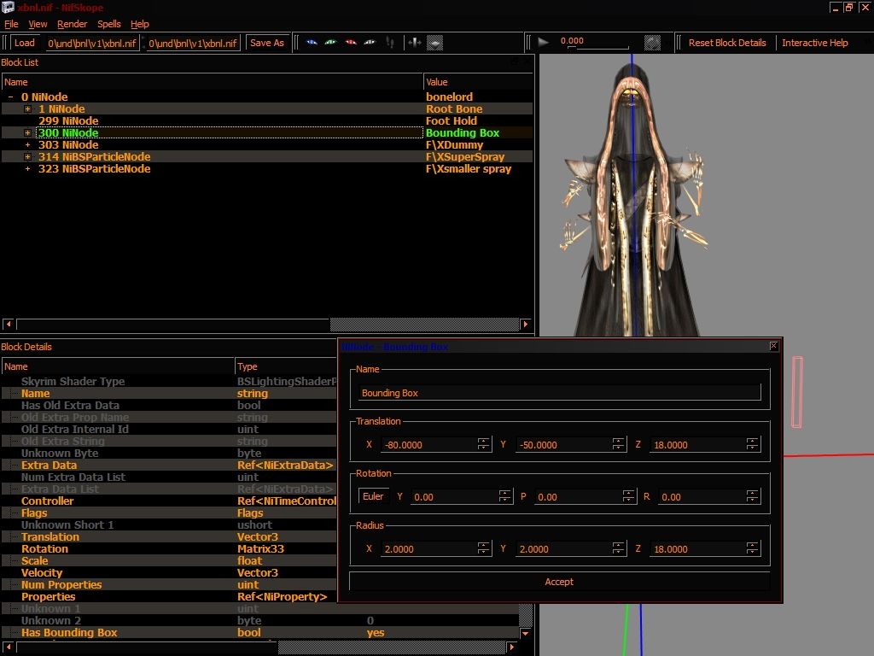The height and width of the screenshot is (656, 874).
Task: Play the animation with the play button
Action: (543, 42)
